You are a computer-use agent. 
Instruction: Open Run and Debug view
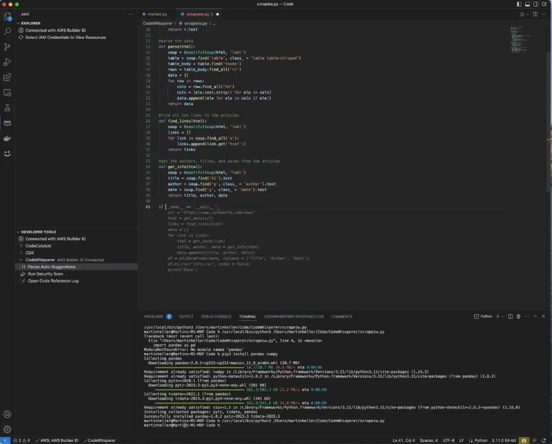(7, 62)
